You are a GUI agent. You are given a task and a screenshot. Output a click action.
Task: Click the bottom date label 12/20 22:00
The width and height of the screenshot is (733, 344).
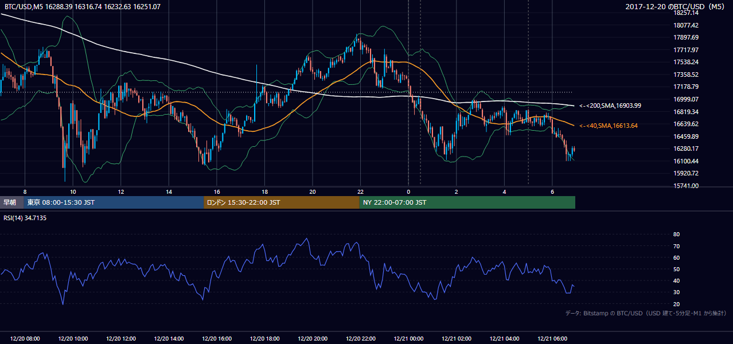click(361, 339)
